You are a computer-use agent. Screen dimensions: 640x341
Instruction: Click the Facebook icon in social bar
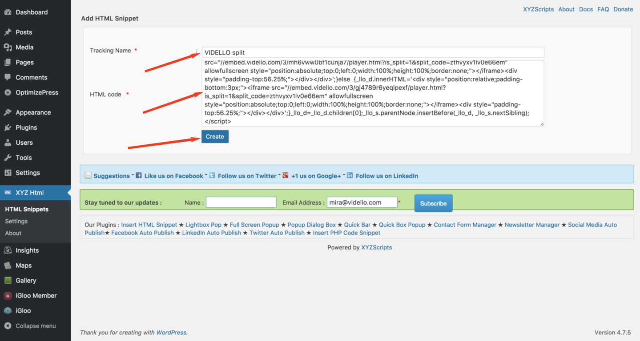tap(139, 175)
